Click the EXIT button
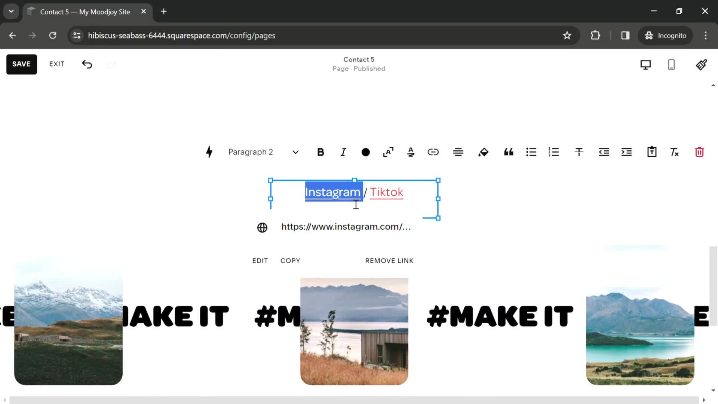718x404 pixels. pyautogui.click(x=57, y=64)
